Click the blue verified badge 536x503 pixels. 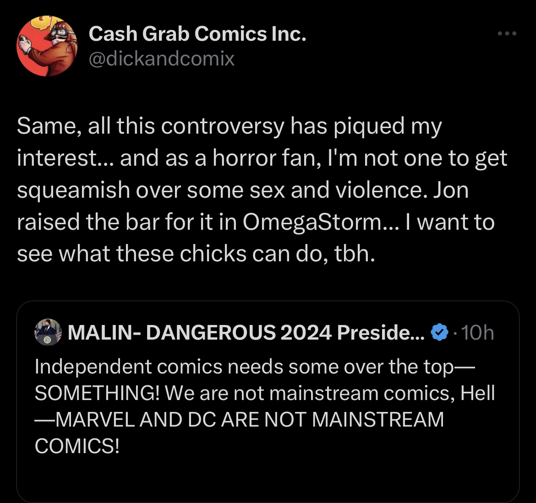439,332
